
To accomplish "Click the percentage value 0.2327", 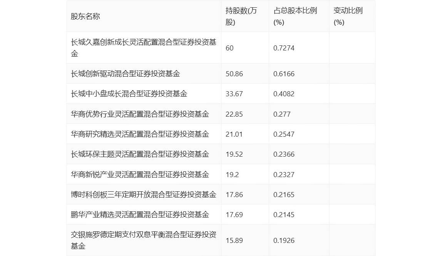I will (x=284, y=174).
